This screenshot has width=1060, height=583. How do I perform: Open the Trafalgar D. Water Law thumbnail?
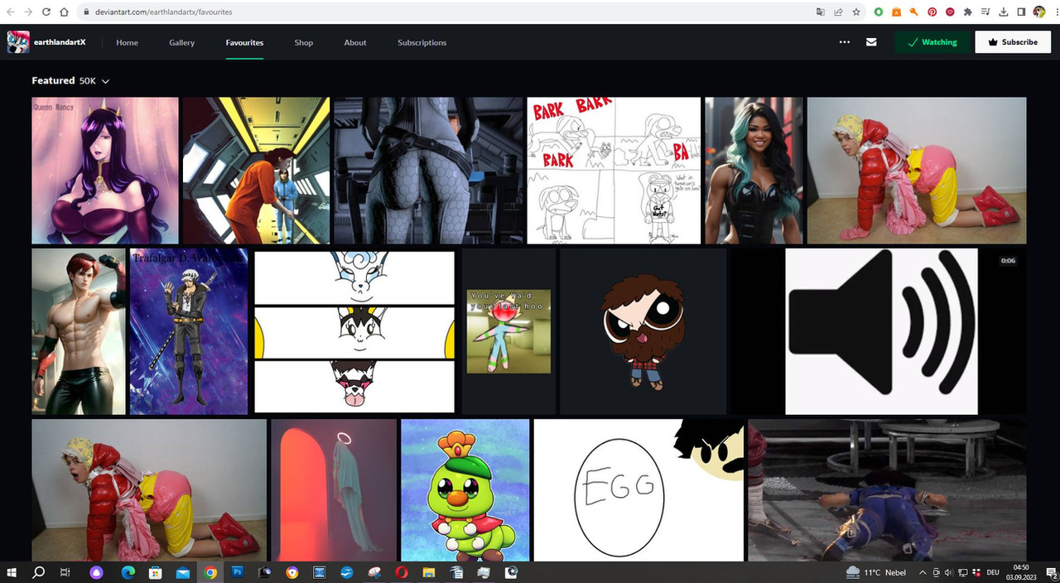[189, 331]
